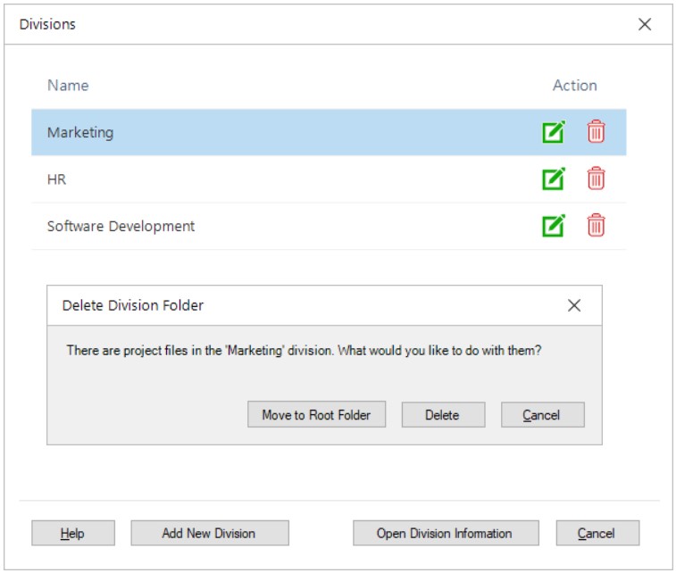Click Add New Division
Viewport: 676px width, 573px height.
(209, 533)
